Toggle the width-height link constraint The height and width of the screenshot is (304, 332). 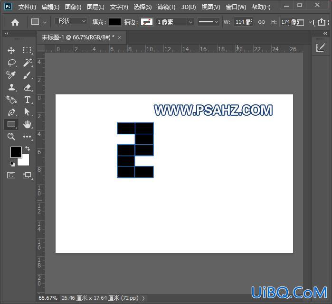coord(262,22)
